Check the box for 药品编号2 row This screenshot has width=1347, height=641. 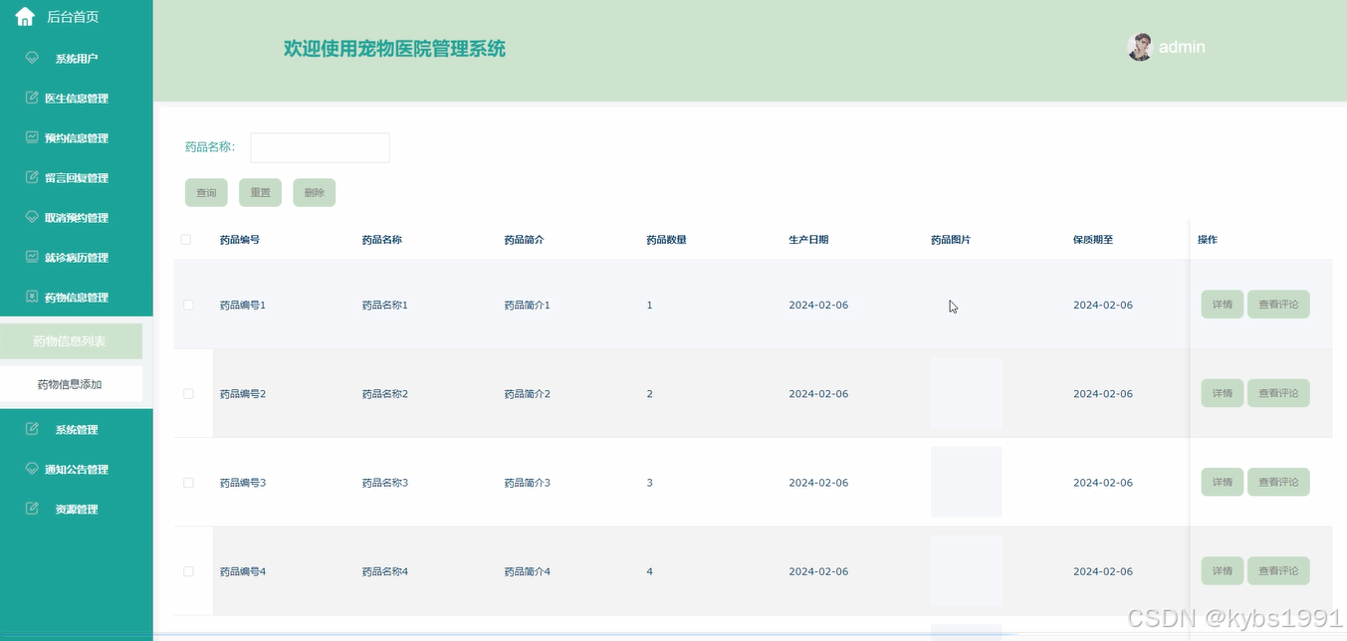[x=188, y=394]
